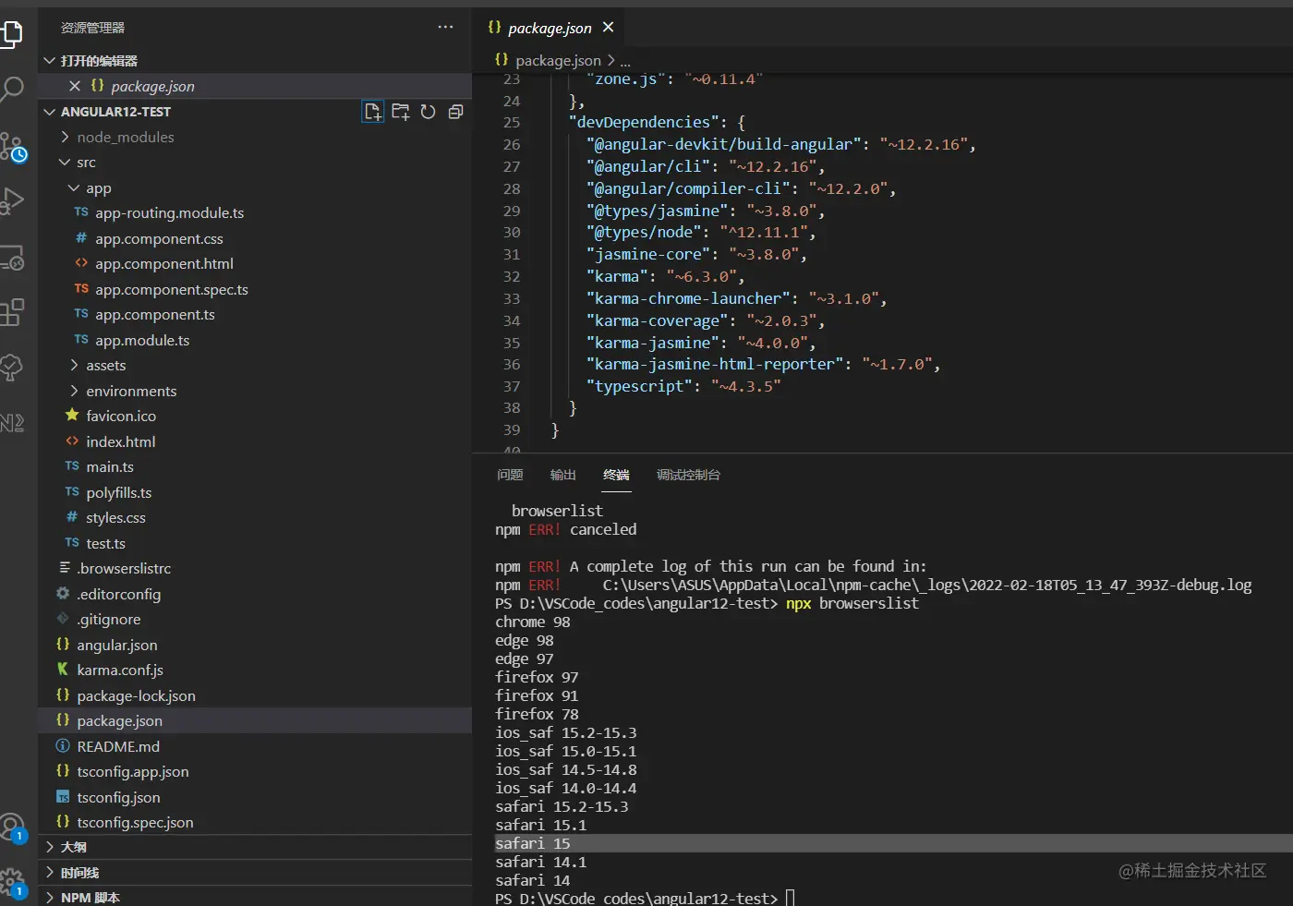Open the Manage settings gear
The height and width of the screenshot is (906, 1293).
[12, 881]
